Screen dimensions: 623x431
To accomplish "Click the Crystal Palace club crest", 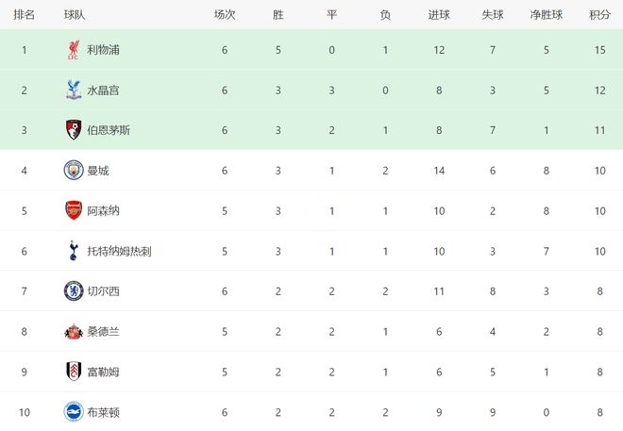I will 74,90.
